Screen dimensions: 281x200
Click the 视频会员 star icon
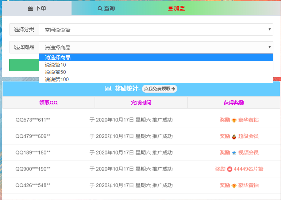(234, 153)
